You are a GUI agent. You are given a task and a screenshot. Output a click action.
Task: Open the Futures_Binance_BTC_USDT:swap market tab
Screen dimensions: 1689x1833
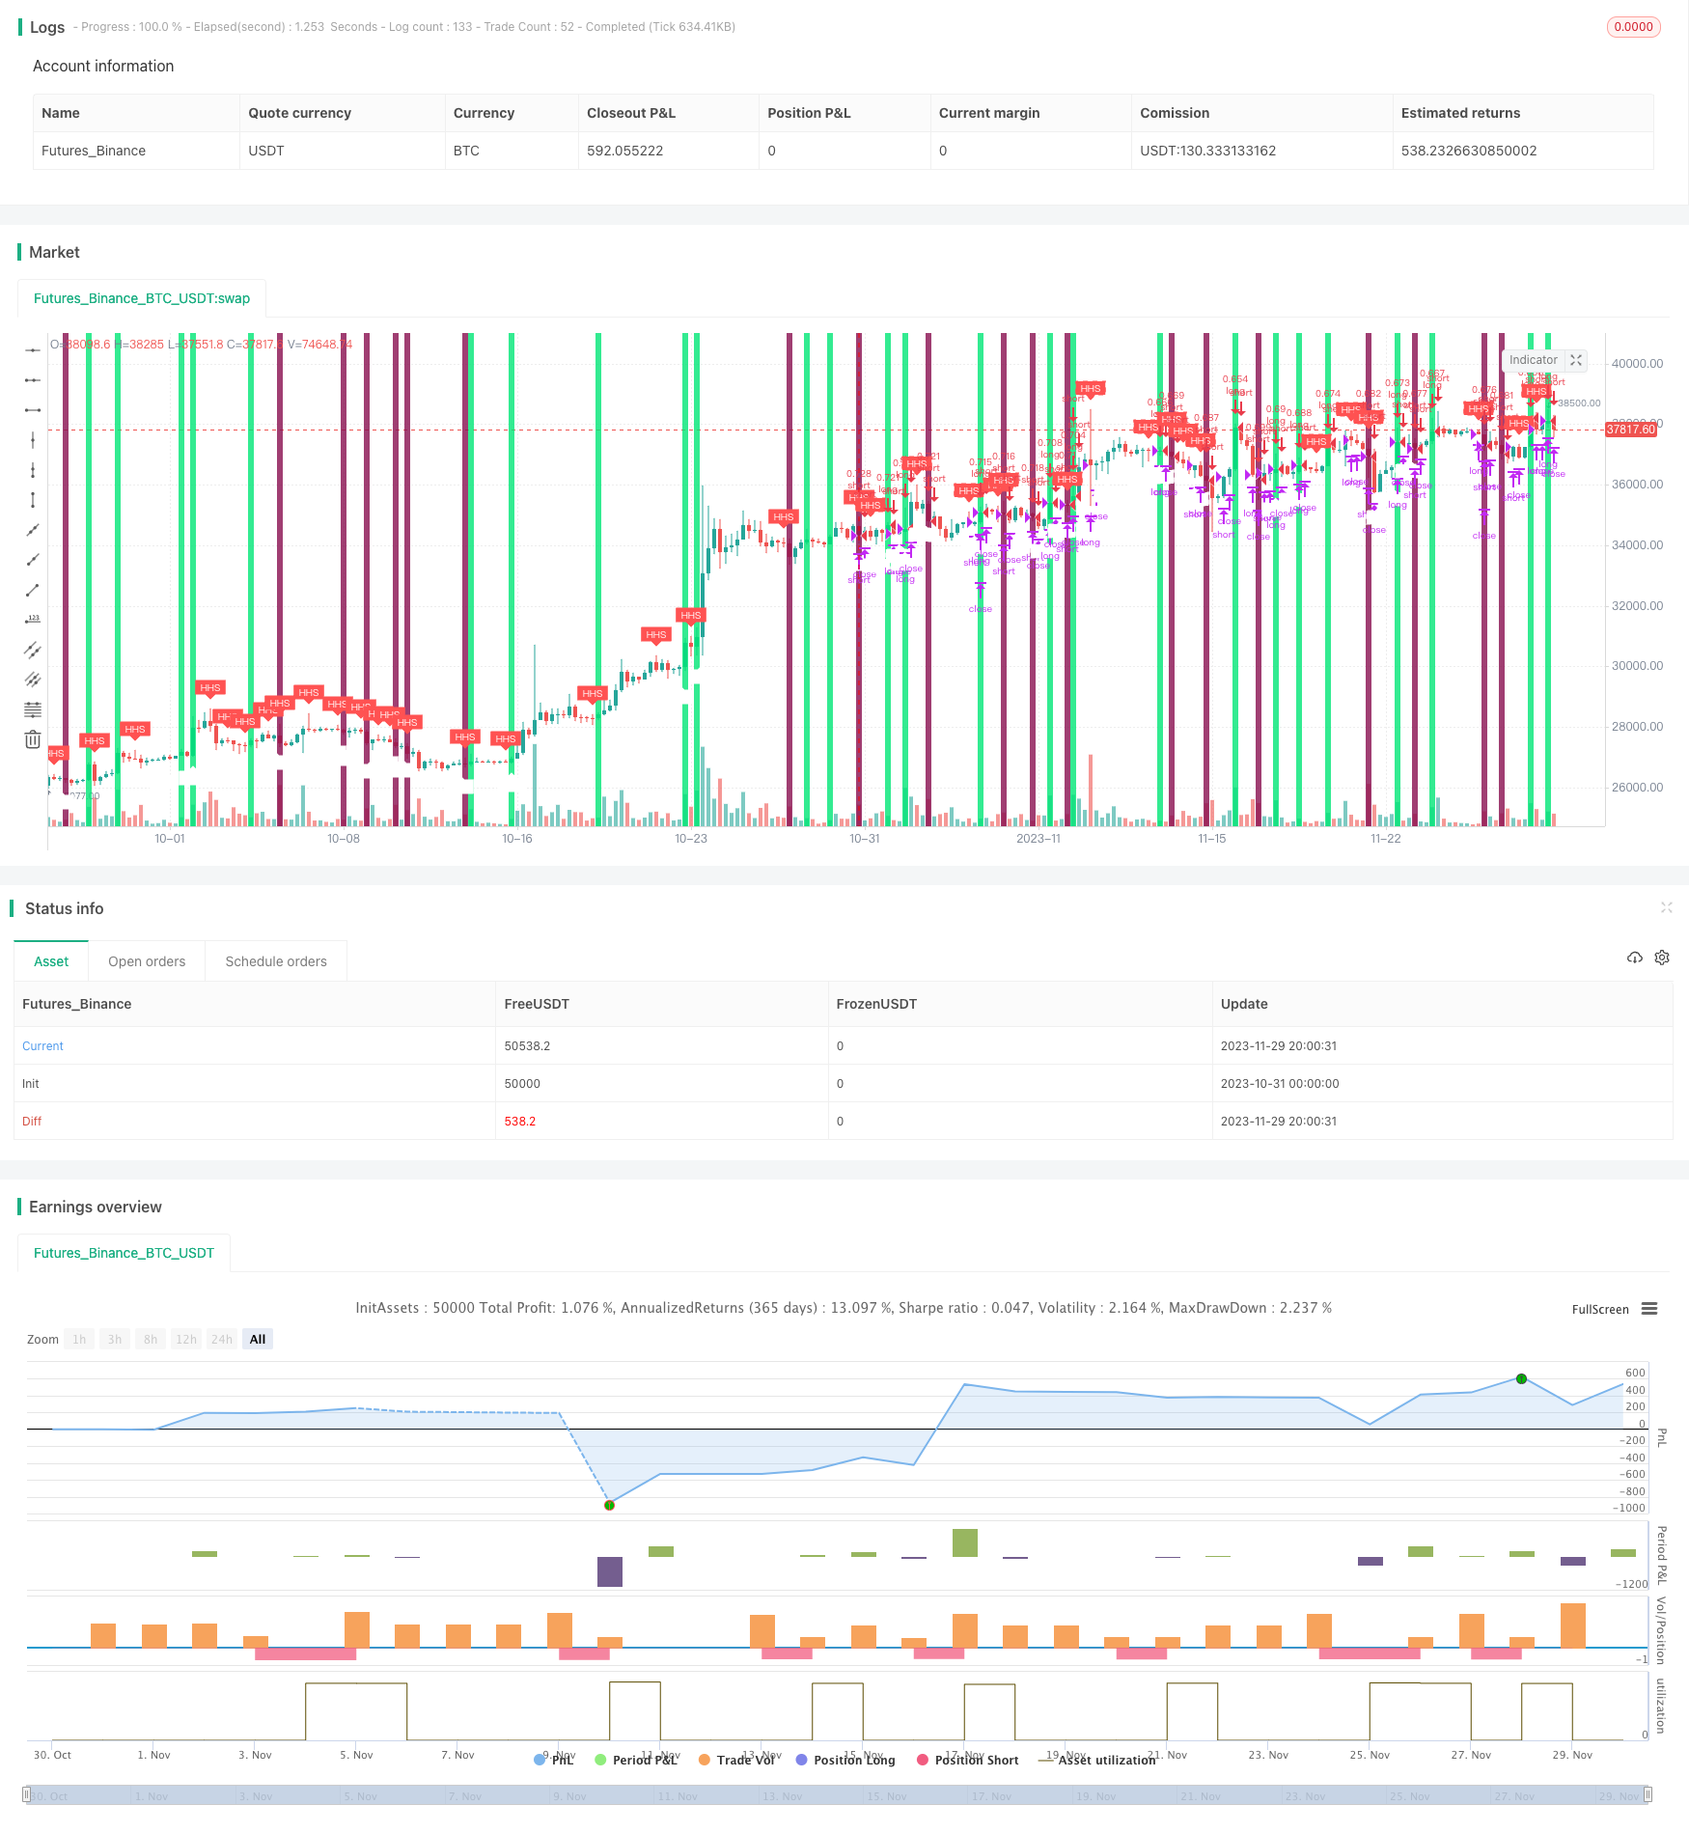tap(142, 298)
